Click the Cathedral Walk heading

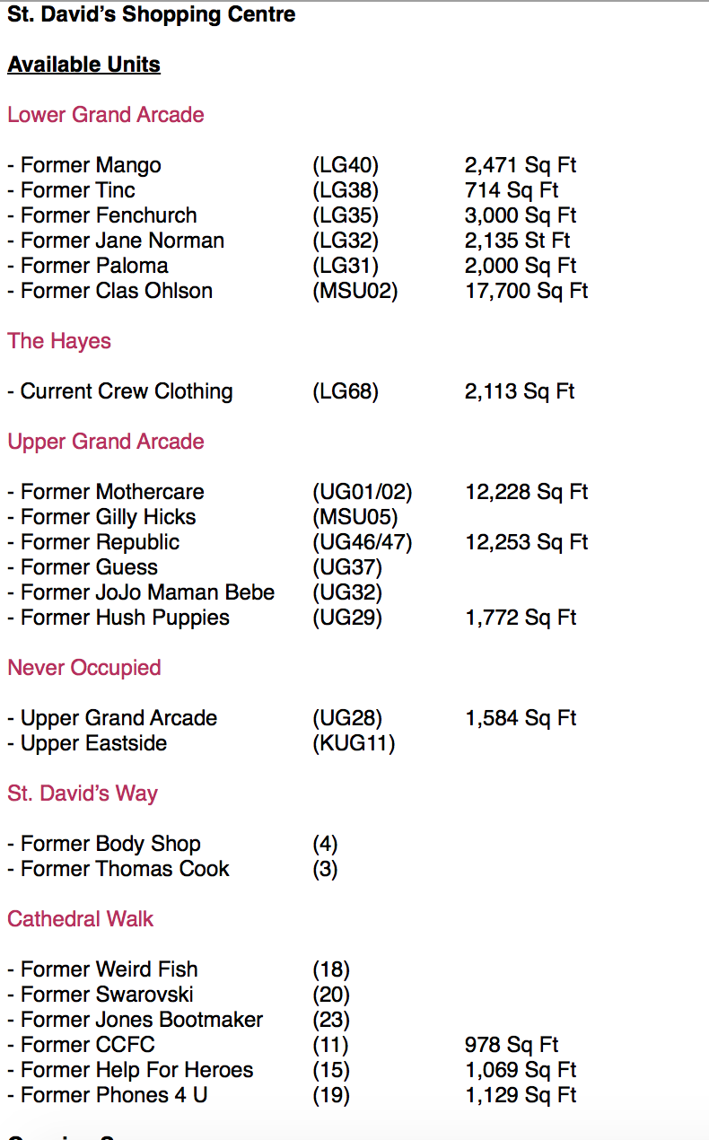point(81,919)
